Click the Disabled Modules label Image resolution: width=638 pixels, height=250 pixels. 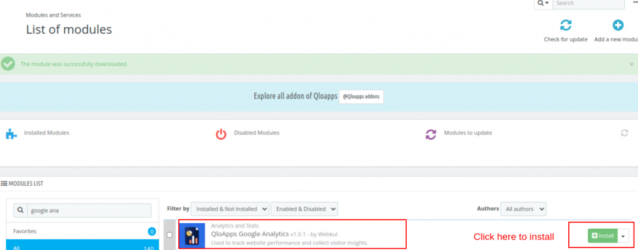pyautogui.click(x=257, y=133)
